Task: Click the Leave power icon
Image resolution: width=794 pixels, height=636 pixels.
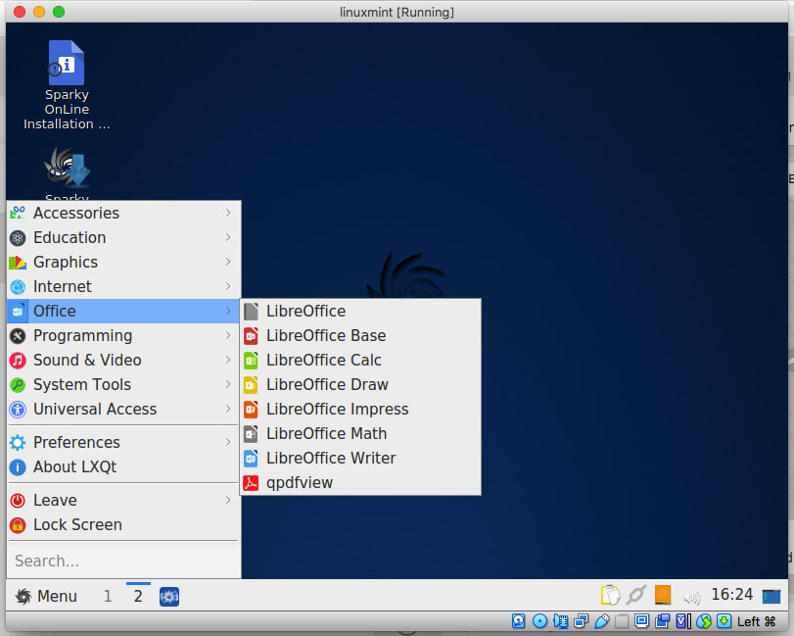Action: coord(18,500)
